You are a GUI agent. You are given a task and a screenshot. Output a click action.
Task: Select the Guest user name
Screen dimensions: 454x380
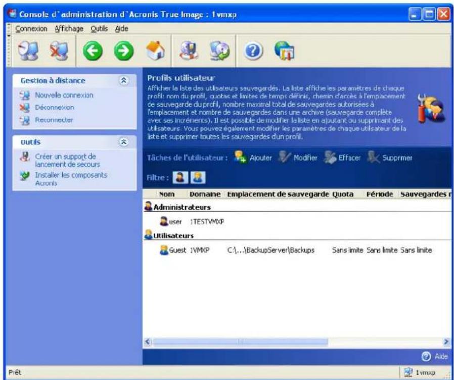coord(177,250)
